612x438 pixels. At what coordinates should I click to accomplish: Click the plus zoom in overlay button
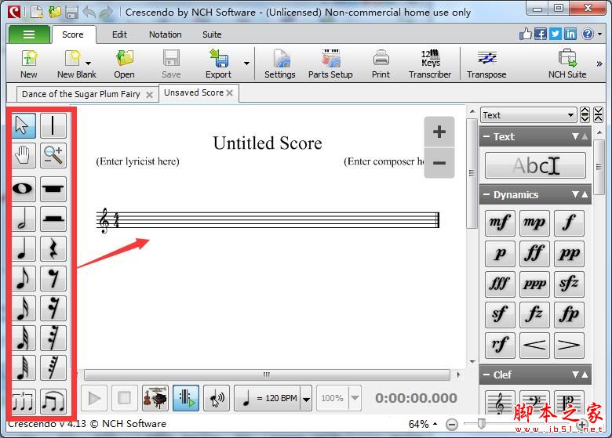439,132
